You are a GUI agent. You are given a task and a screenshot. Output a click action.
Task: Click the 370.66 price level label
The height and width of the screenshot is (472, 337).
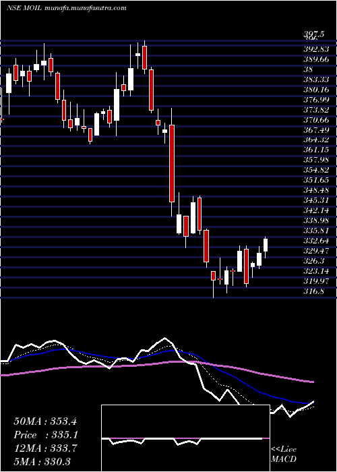coord(316,120)
